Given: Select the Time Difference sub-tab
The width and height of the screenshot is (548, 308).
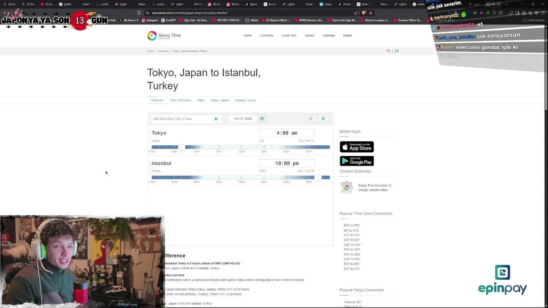Looking at the screenshot, I should point(180,100).
